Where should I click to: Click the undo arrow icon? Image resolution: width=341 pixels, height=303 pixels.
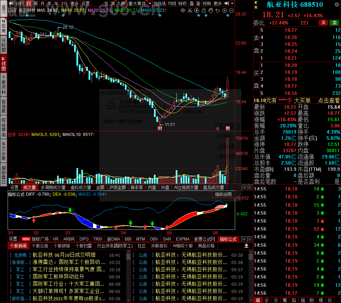218,10
